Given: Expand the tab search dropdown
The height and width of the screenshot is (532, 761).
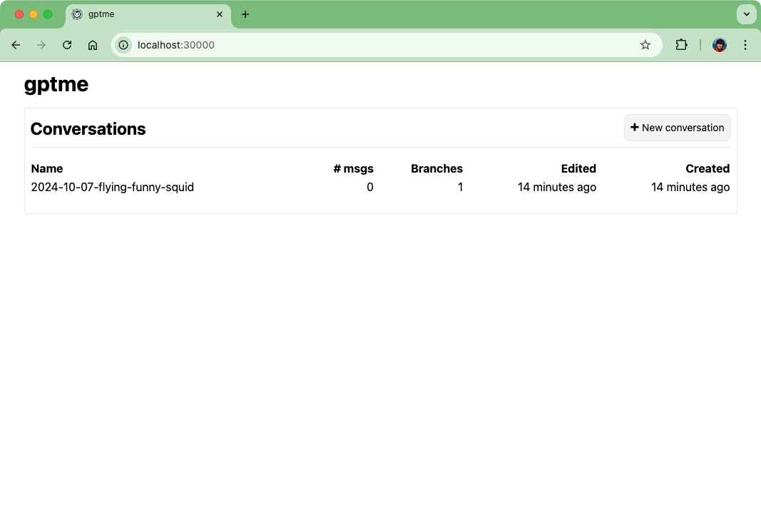Looking at the screenshot, I should pos(747,14).
